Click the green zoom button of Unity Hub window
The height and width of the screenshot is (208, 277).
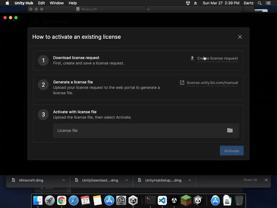pos(16,18)
